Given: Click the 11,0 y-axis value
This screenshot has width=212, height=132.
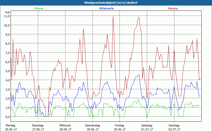Looking at the screenshot, I should (7, 16).
